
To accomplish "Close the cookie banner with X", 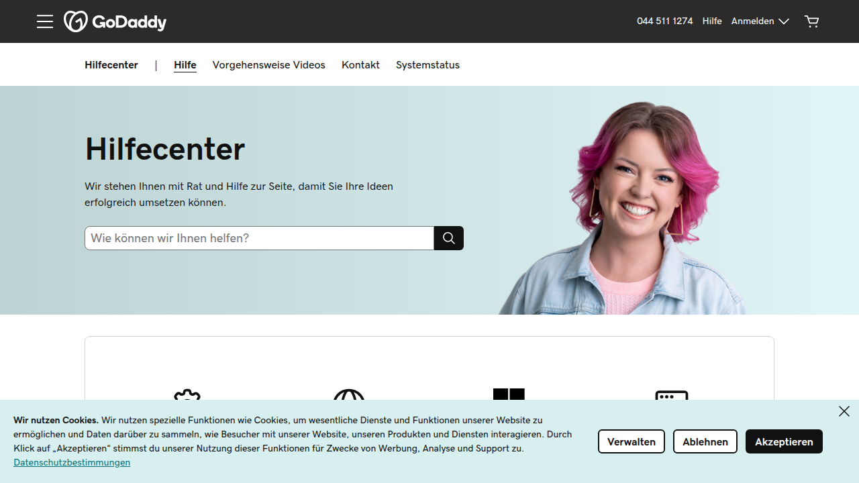I will pyautogui.click(x=844, y=411).
